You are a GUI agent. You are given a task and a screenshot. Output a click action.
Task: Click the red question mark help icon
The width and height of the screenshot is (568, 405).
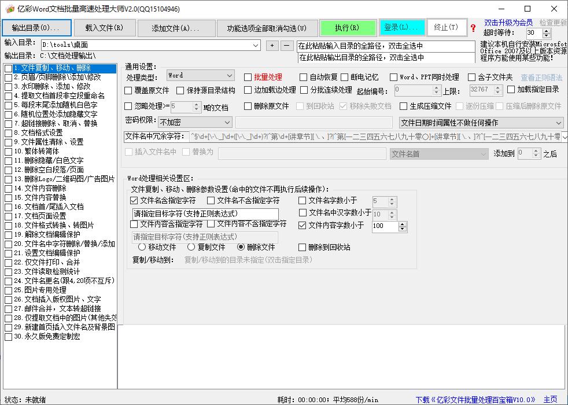(473, 28)
